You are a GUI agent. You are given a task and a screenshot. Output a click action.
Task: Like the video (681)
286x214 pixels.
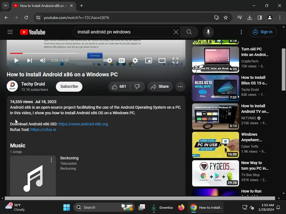(x=119, y=86)
